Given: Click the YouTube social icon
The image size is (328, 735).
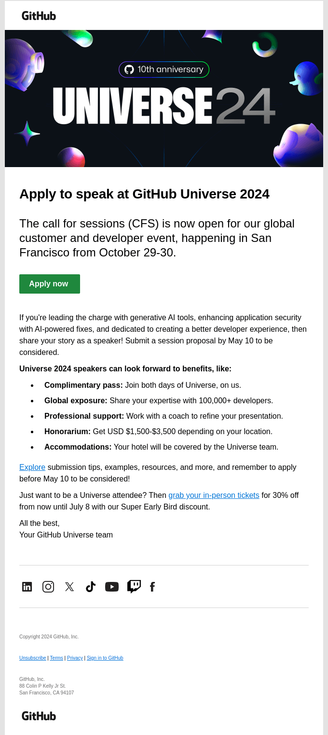Looking at the screenshot, I should (112, 586).
